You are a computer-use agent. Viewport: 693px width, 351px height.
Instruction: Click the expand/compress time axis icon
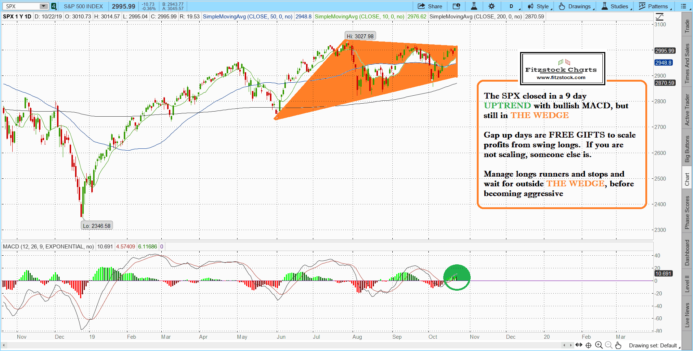(x=579, y=345)
